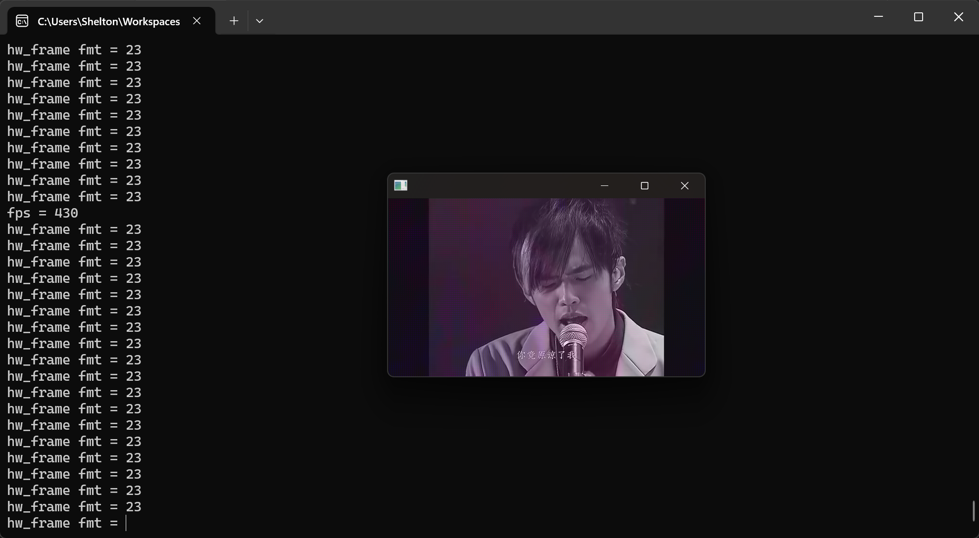Screen dimensions: 979x538
Task: Close the video playback window
Action: coord(685,185)
